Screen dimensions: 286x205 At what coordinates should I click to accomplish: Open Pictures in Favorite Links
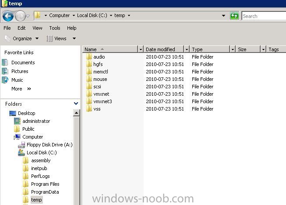pyautogui.click(x=20, y=71)
